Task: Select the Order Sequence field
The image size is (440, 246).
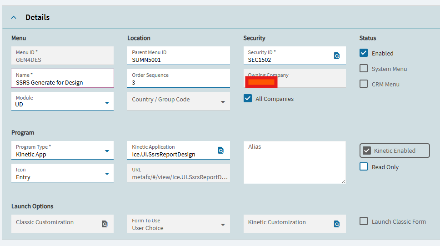Action: point(178,82)
